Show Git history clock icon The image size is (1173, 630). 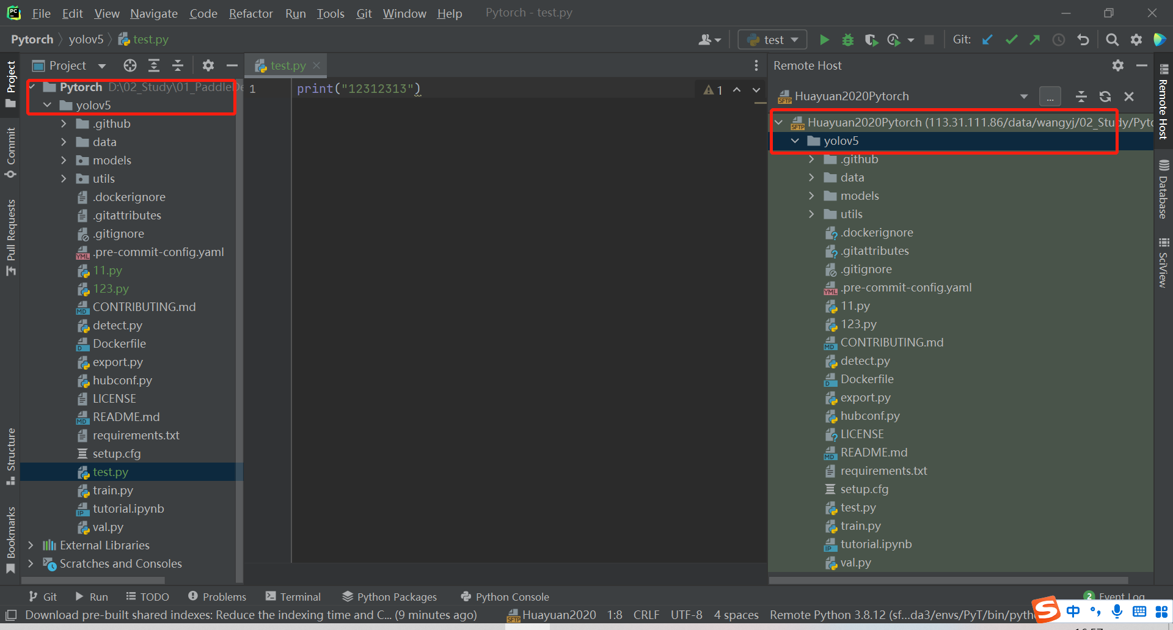[1059, 40]
